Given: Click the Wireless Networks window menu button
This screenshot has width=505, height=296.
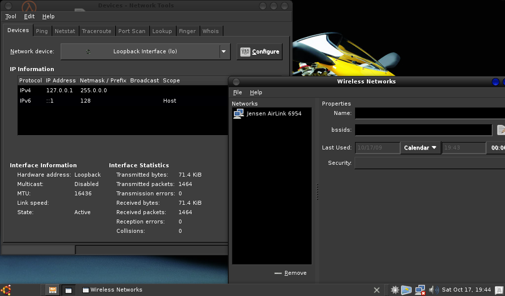Looking at the screenshot, I should 236,82.
